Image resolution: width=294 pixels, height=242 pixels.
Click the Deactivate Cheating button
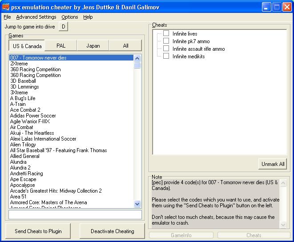[x=113, y=231]
